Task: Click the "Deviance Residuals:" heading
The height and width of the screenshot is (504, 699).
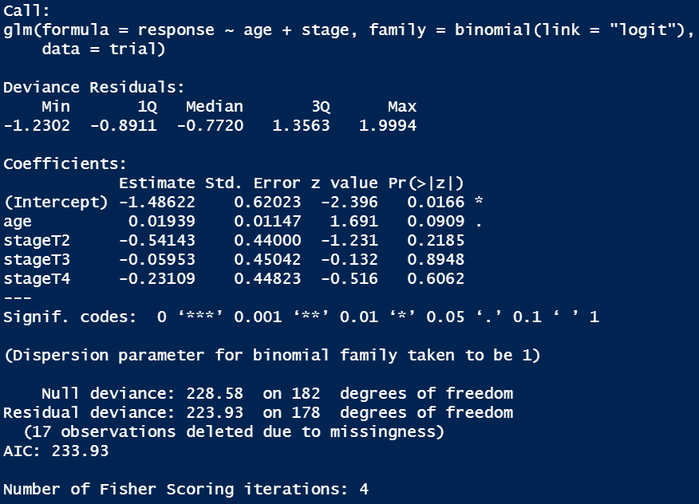Action: coord(94,88)
